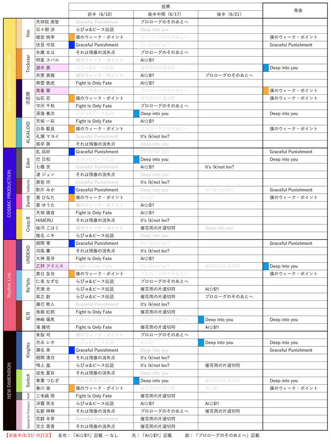Click orange marker in 姫宮 桃李 row
Screen dimensions: 331x444
[x=72, y=37]
